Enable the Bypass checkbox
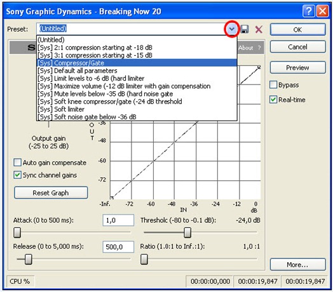Viewport: 333px width, 292px height. pyautogui.click(x=273, y=84)
